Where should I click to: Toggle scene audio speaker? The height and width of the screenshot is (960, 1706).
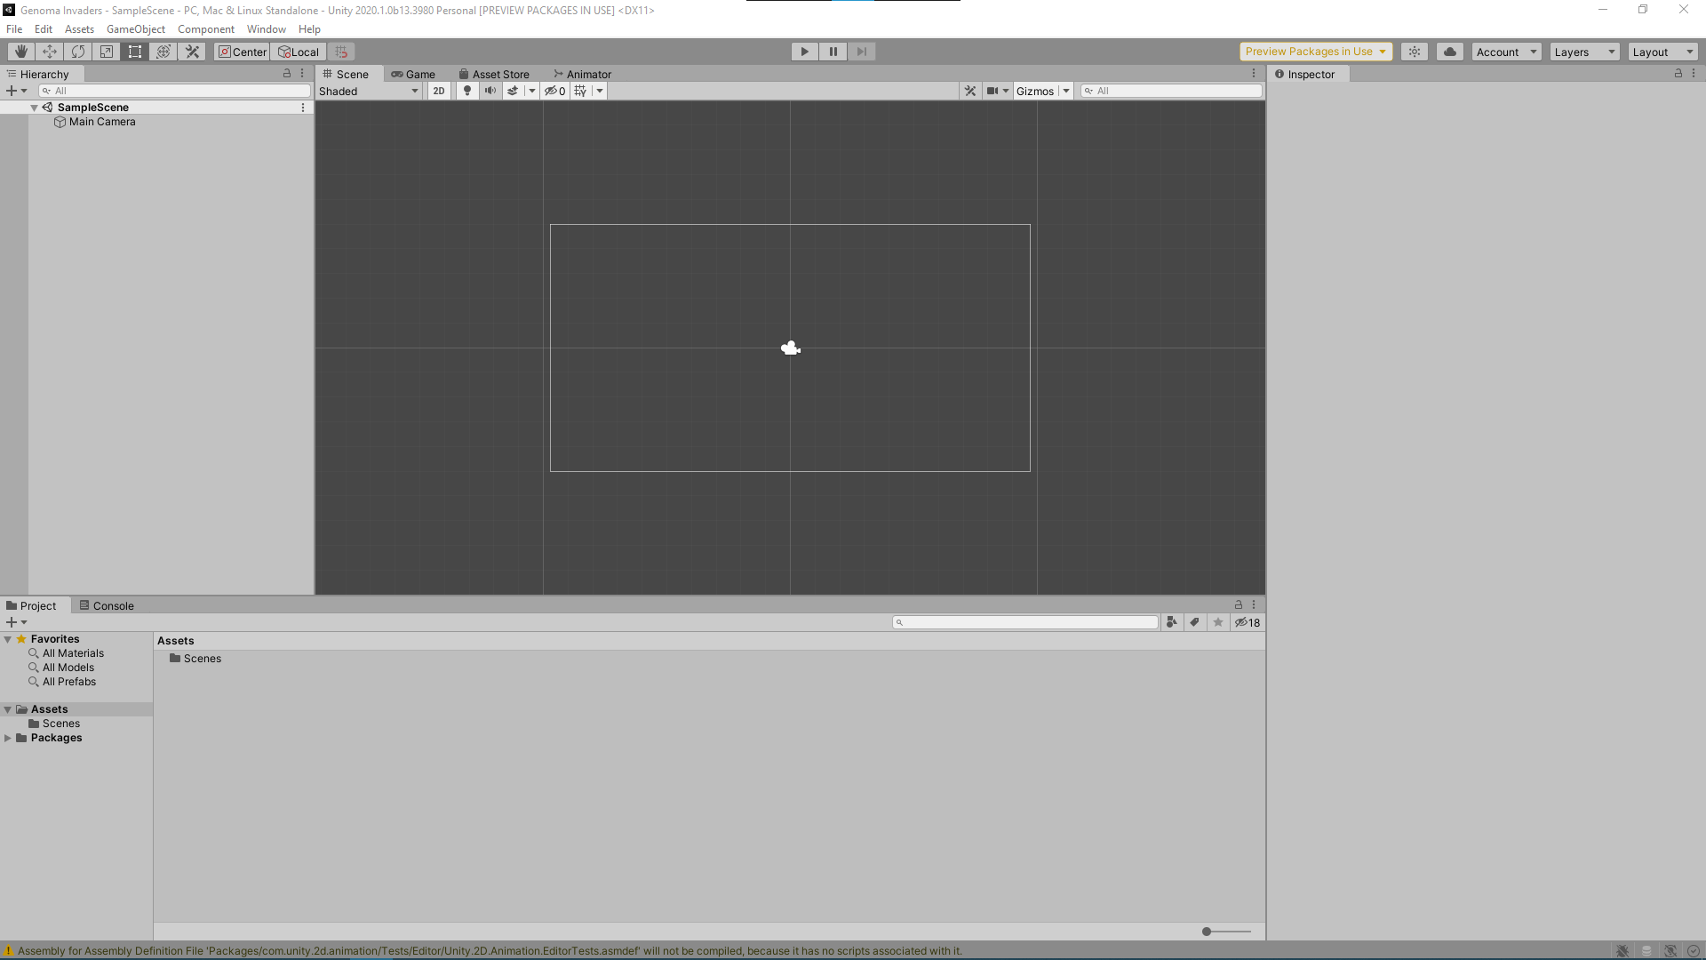[490, 91]
